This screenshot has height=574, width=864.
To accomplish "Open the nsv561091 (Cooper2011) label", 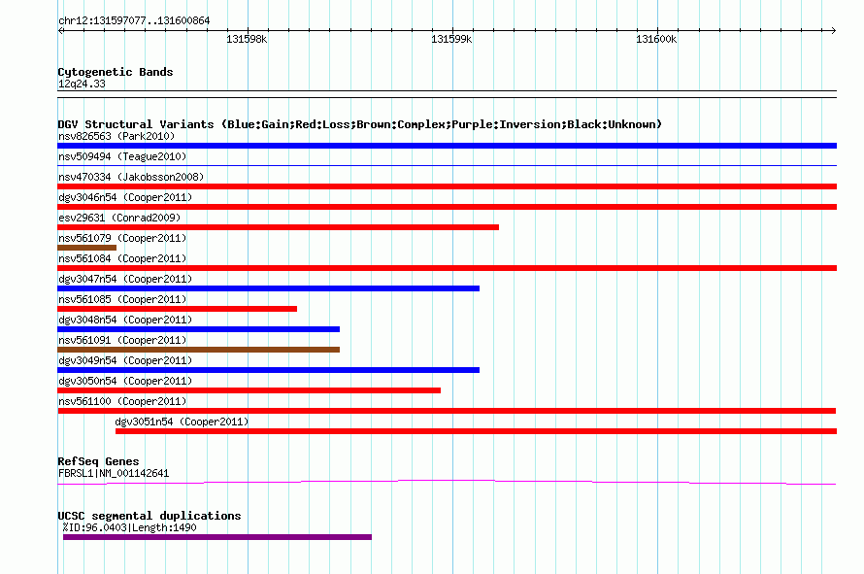I will click(122, 340).
